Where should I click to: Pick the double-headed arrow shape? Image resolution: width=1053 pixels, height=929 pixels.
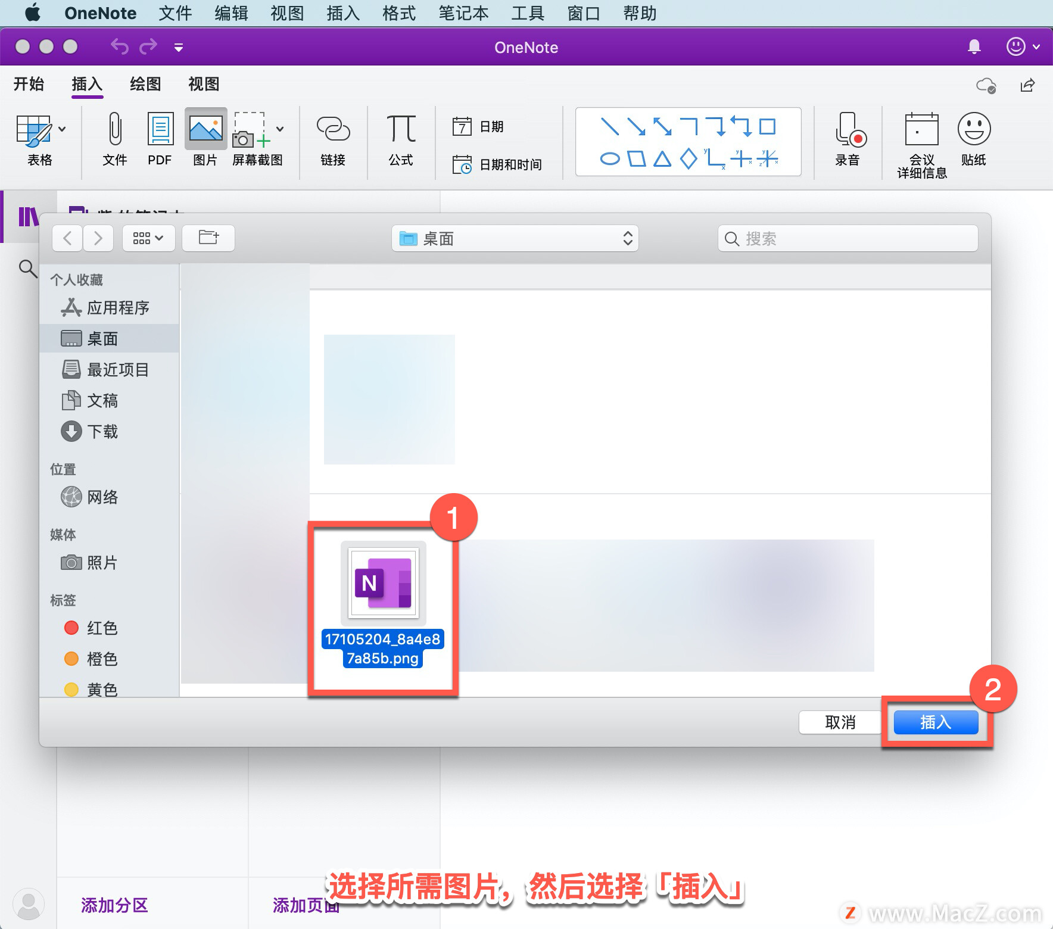662,126
